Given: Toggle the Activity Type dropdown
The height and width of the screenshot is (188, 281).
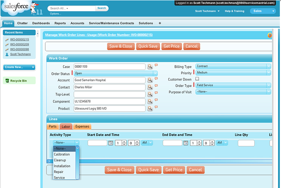Looking at the screenshot, I should [x=66, y=143].
